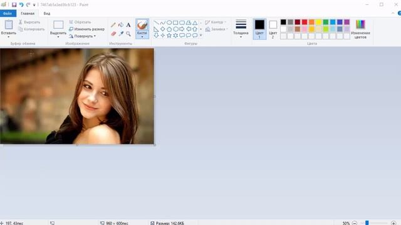
Task: Open Толщина (Size) dropdown
Action: point(241,29)
